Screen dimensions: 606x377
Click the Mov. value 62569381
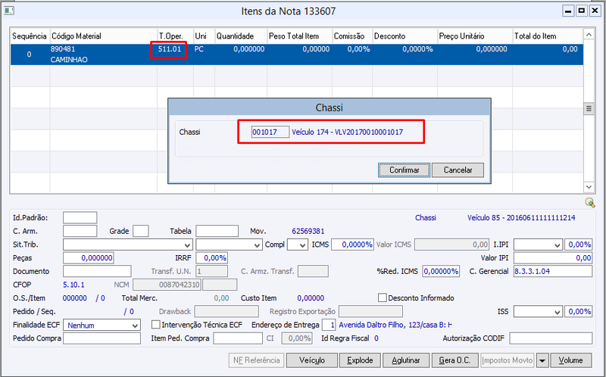pos(308,232)
